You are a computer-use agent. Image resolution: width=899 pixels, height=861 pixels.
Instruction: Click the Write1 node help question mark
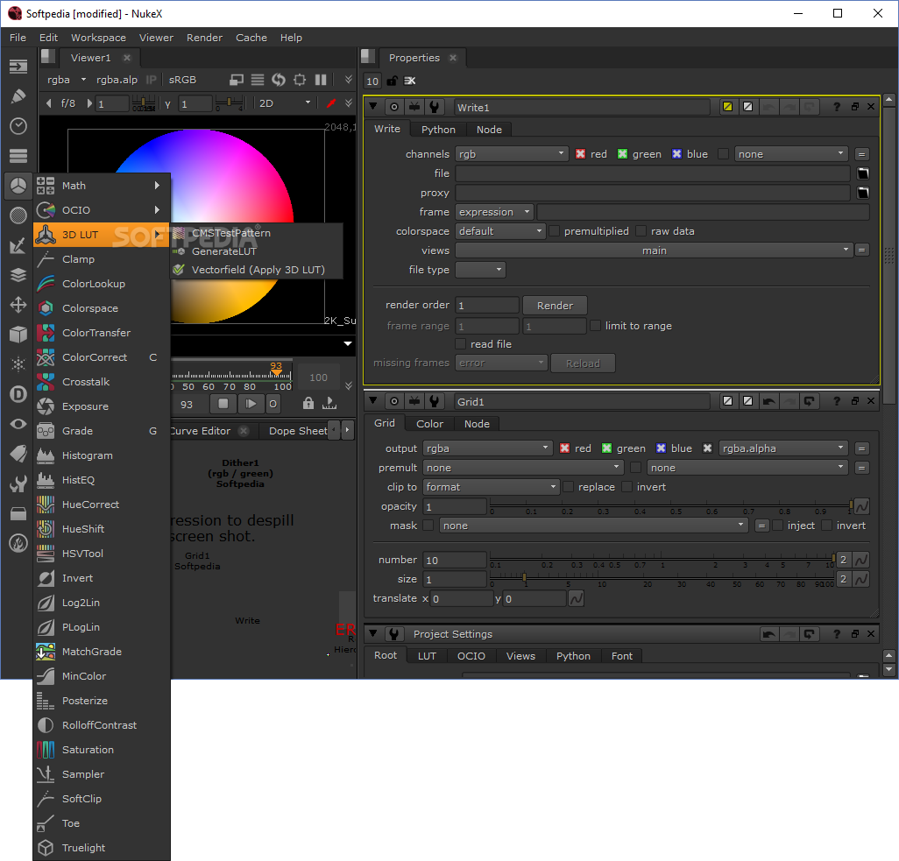coord(837,107)
